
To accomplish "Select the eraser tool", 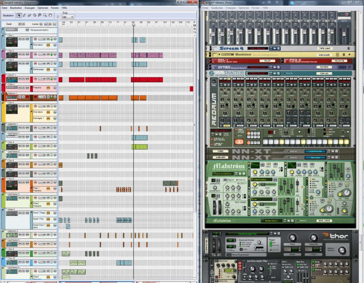I will click(x=29, y=15).
